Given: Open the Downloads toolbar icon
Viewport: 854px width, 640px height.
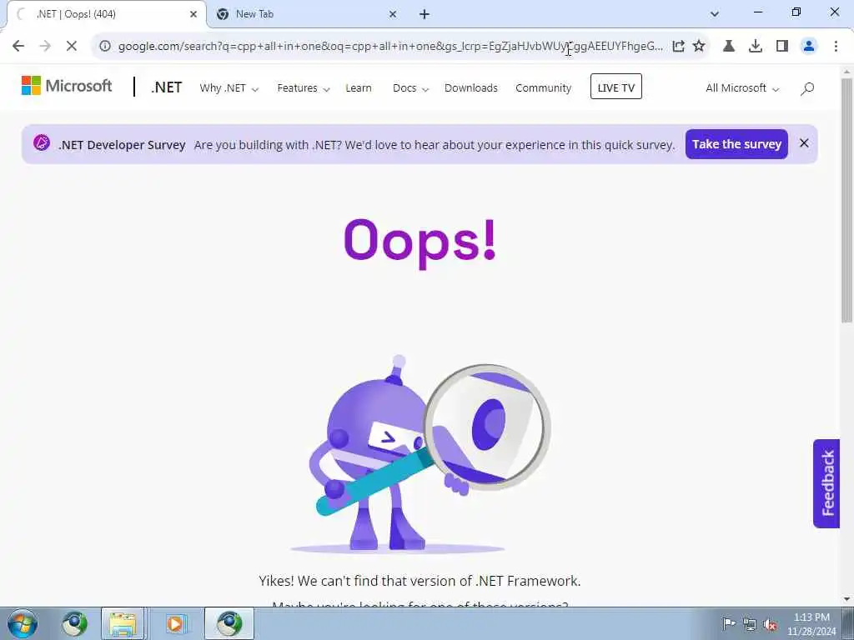Looking at the screenshot, I should 755,47.
